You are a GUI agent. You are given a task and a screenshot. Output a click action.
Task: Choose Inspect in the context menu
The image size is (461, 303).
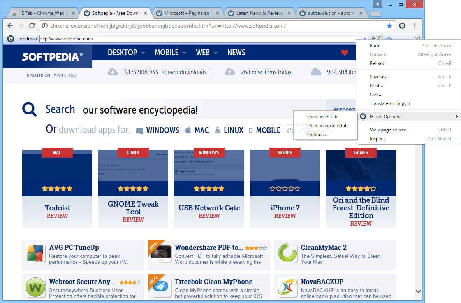tap(408, 138)
